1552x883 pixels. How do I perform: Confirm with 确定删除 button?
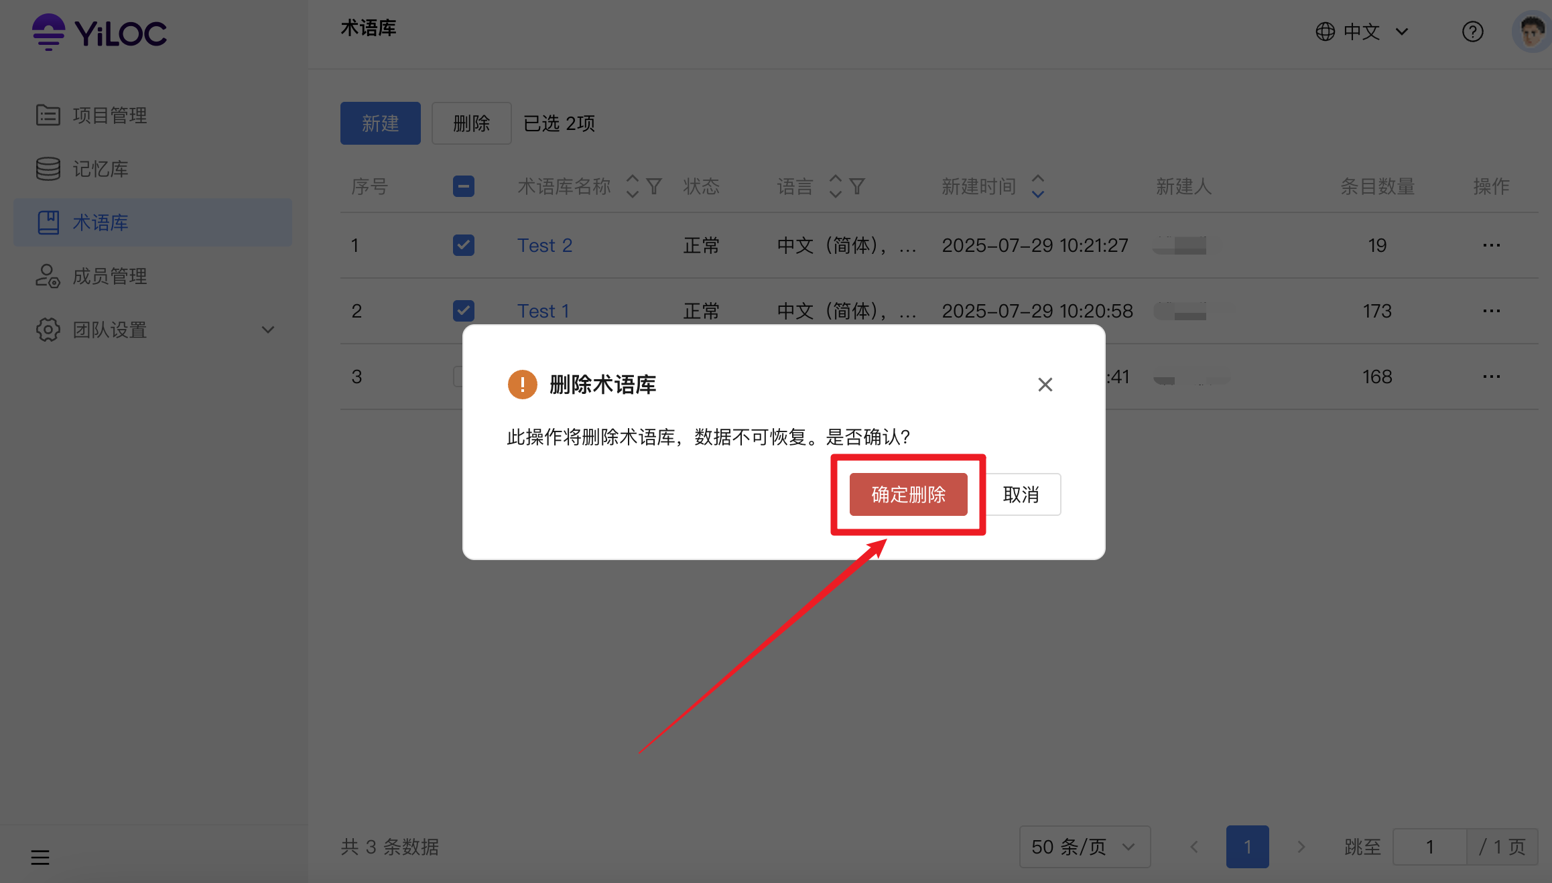click(909, 494)
